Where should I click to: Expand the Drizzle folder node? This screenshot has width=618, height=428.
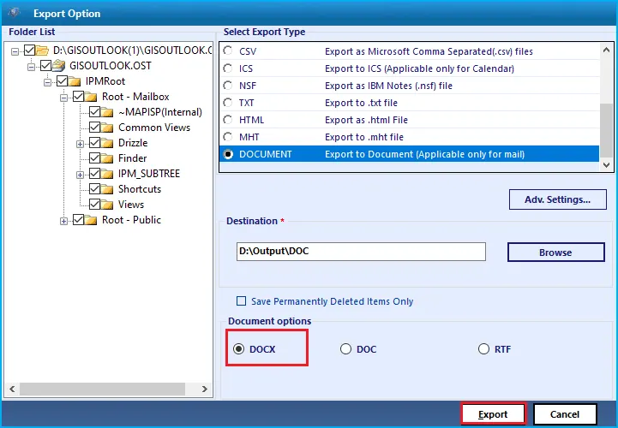[80, 144]
